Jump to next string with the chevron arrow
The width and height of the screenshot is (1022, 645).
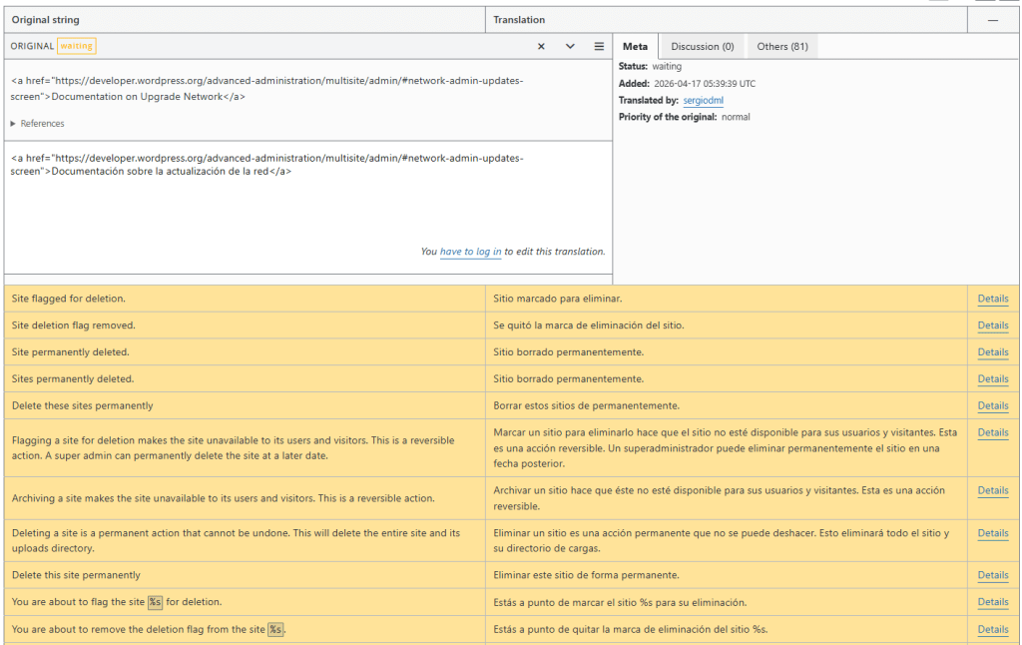[570, 46]
